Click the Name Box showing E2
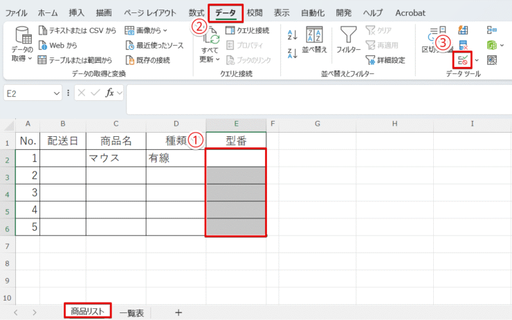 [28, 93]
